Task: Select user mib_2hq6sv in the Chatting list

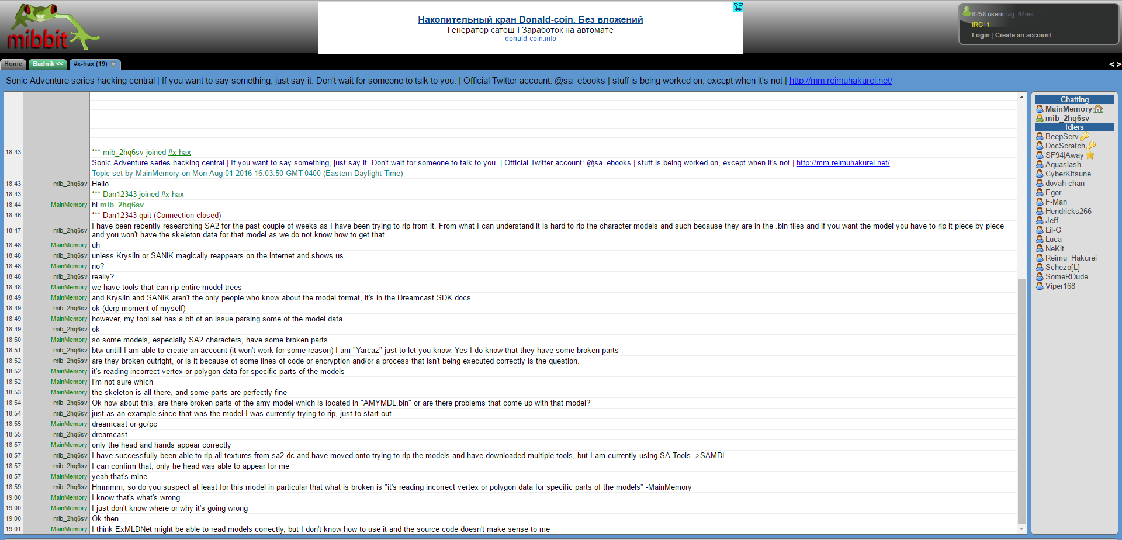Action: (1067, 118)
